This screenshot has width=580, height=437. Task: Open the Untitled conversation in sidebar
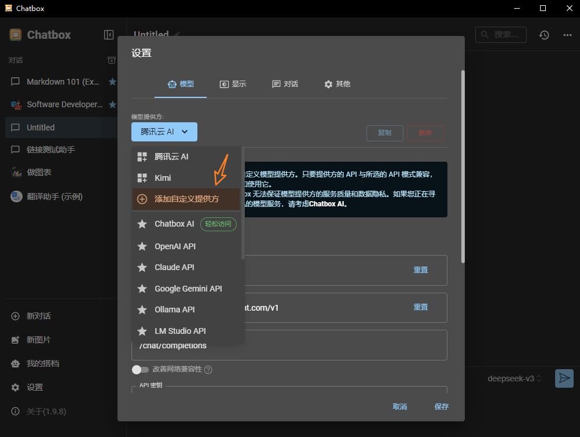coord(61,128)
